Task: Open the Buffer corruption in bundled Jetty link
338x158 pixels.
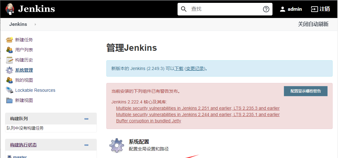Action: (x=148, y=121)
